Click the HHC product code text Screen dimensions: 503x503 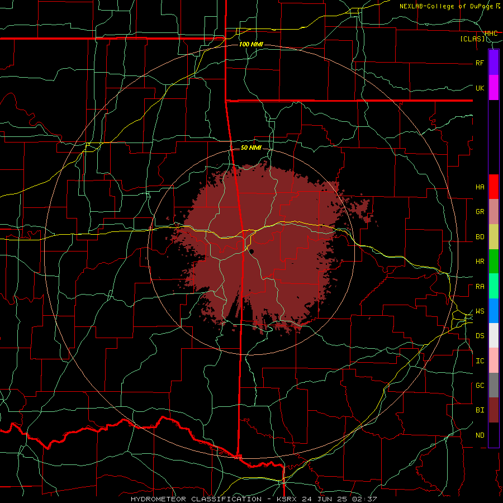point(491,33)
